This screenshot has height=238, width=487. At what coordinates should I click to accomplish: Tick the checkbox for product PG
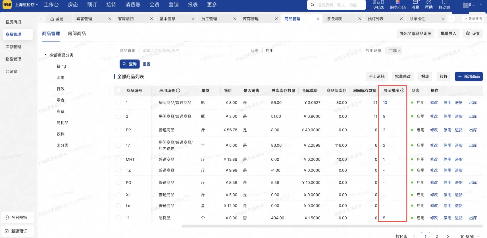(x=118, y=183)
